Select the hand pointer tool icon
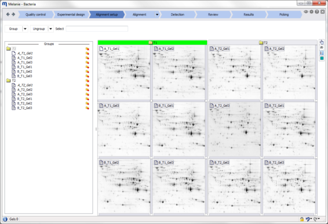328x224 pixels. point(322,42)
